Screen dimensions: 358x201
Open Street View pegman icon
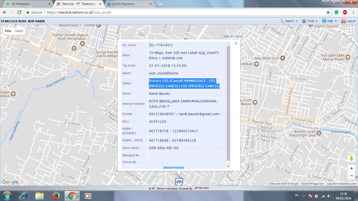point(351,158)
